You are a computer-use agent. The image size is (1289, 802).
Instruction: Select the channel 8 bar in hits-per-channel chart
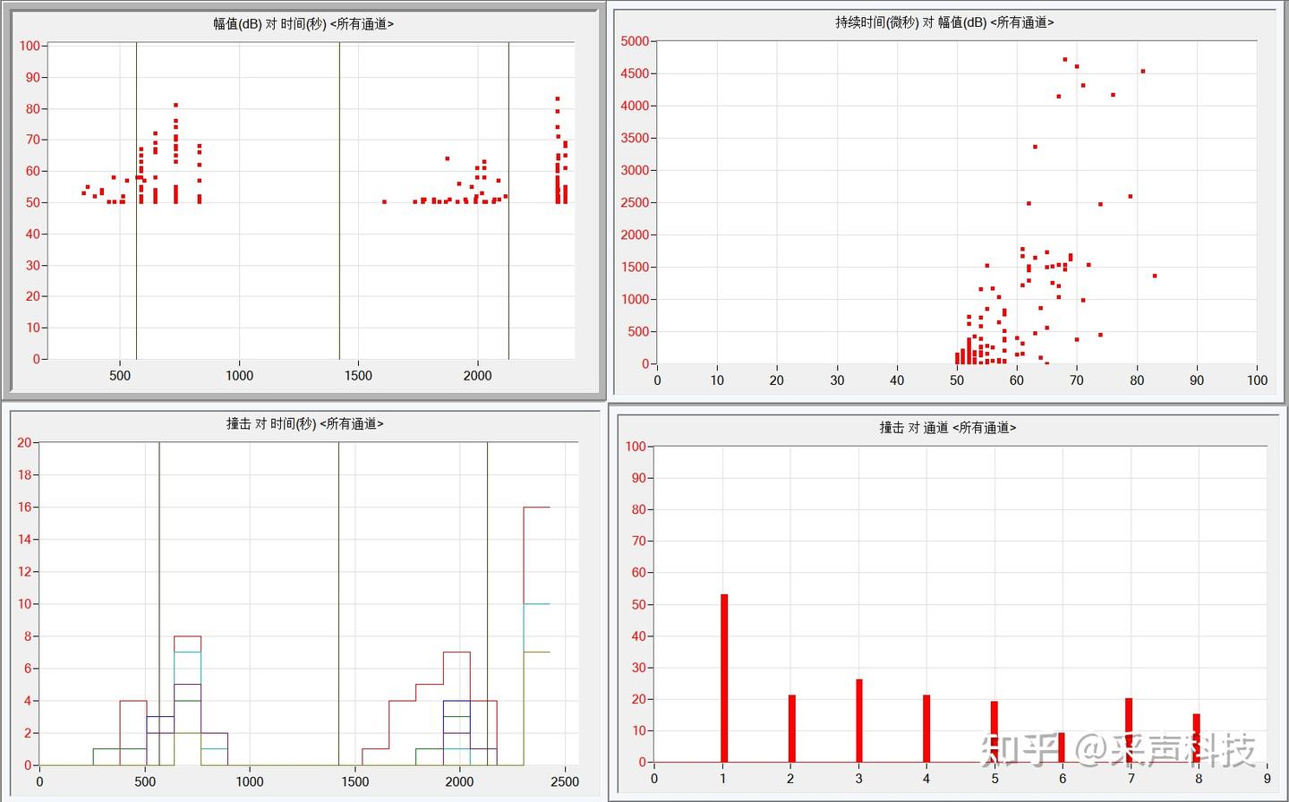(1197, 738)
